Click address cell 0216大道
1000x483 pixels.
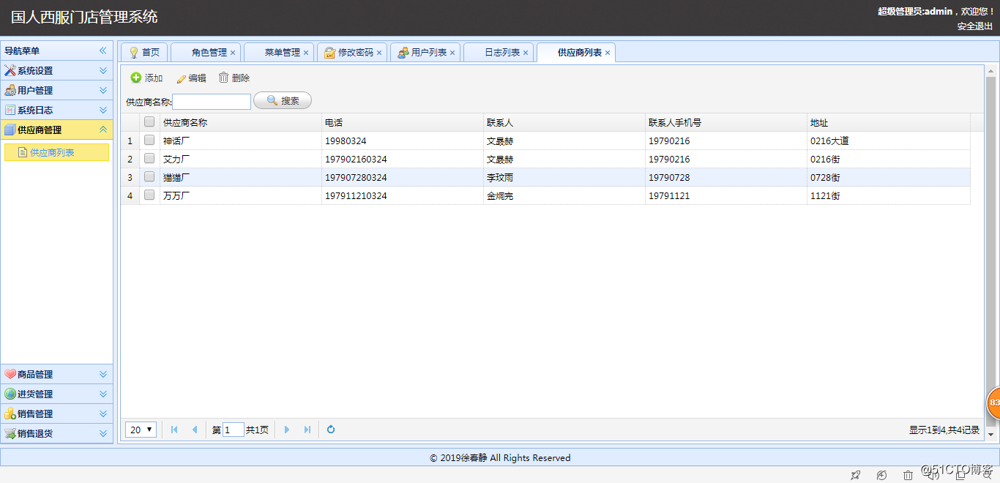point(889,141)
